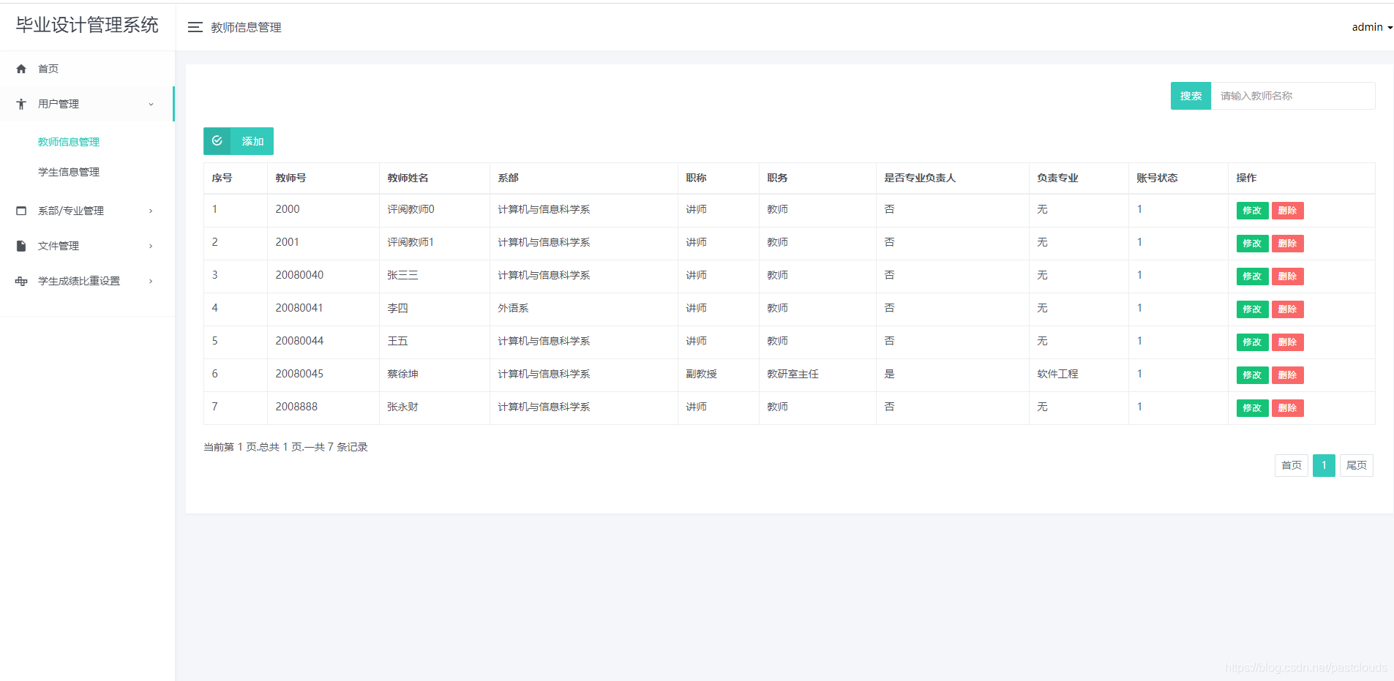1394x681 pixels.
Task: Click 删除 for teacher 蔡徐坤
Action: 1287,375
